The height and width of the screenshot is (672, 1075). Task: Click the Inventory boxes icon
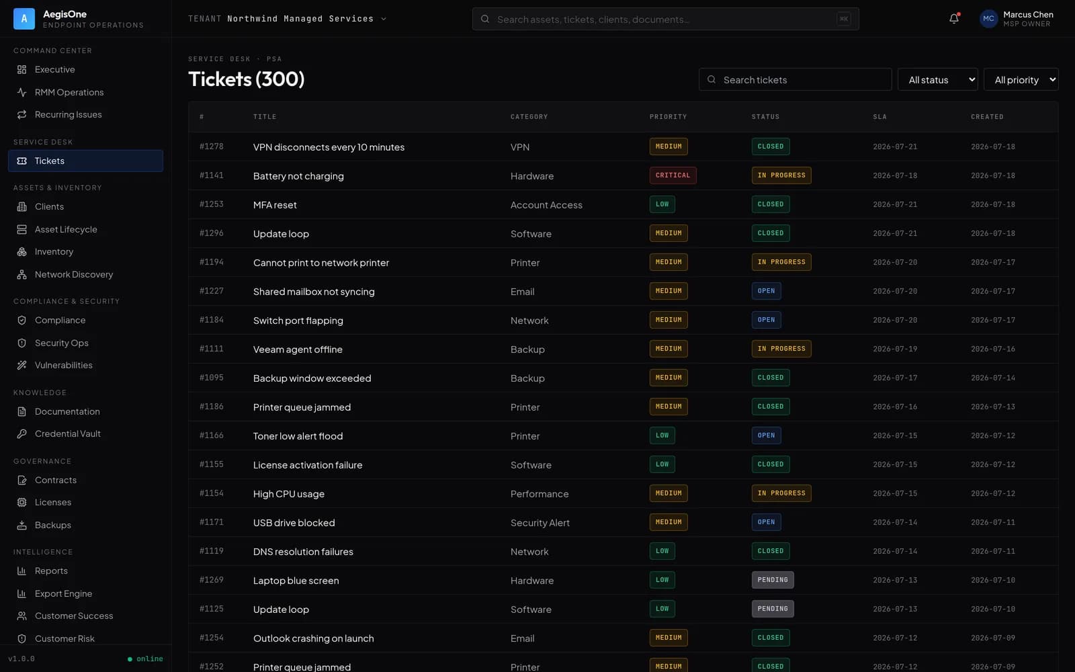pos(21,252)
